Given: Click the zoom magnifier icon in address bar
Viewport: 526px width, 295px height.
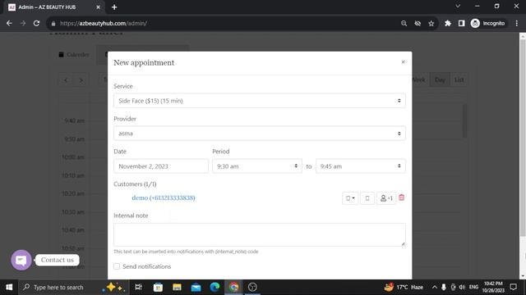Looking at the screenshot, I should [x=404, y=24].
